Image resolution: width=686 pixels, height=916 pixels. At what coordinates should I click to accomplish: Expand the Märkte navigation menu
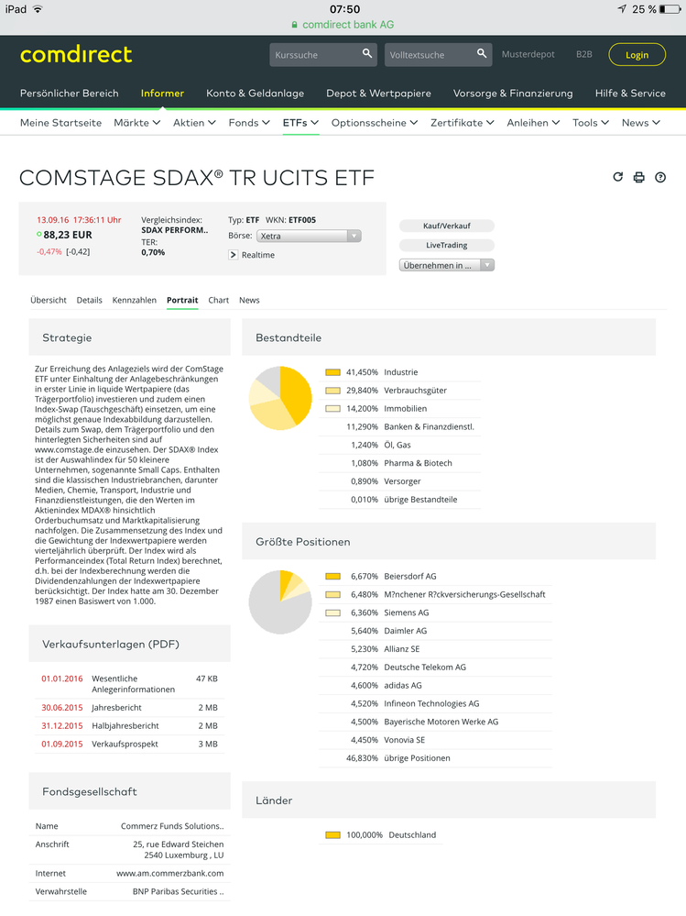pos(136,122)
